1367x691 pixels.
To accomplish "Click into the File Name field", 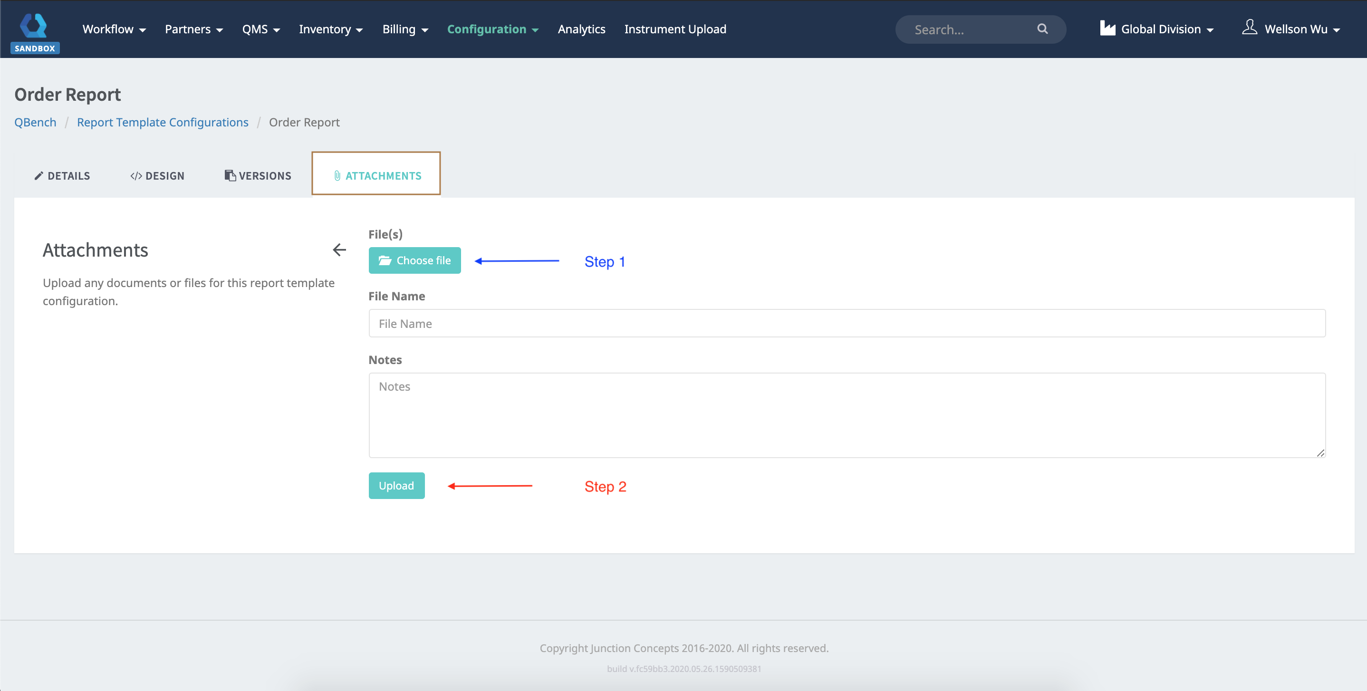I will [847, 323].
